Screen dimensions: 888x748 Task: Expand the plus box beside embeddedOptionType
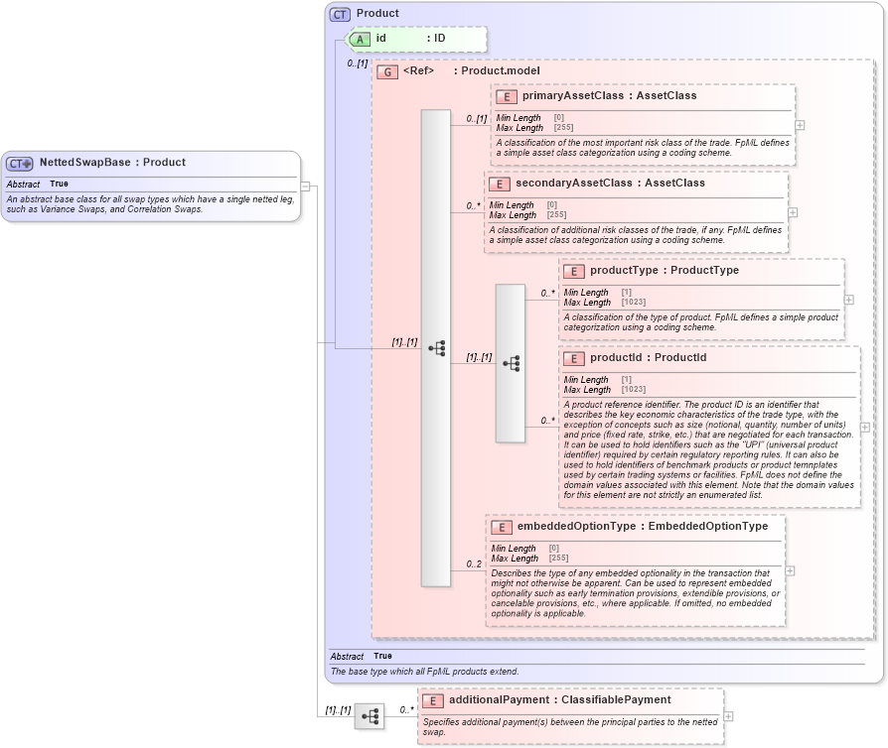click(792, 571)
